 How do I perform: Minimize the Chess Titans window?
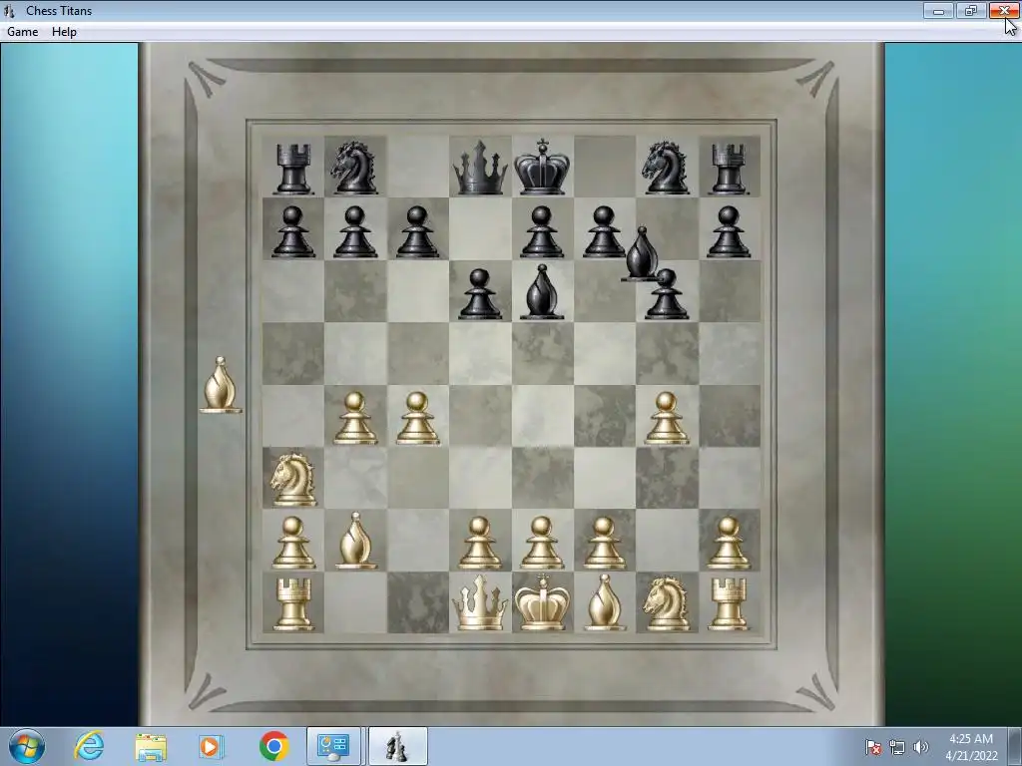coord(938,11)
